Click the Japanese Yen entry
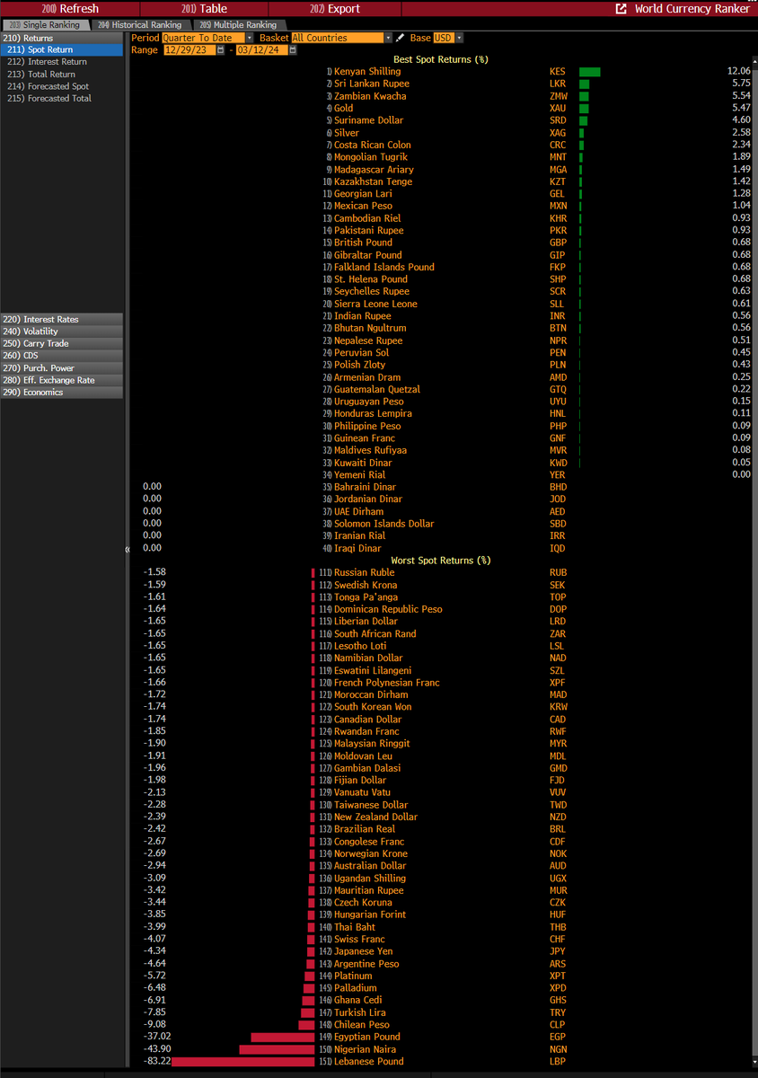 pyautogui.click(x=364, y=951)
